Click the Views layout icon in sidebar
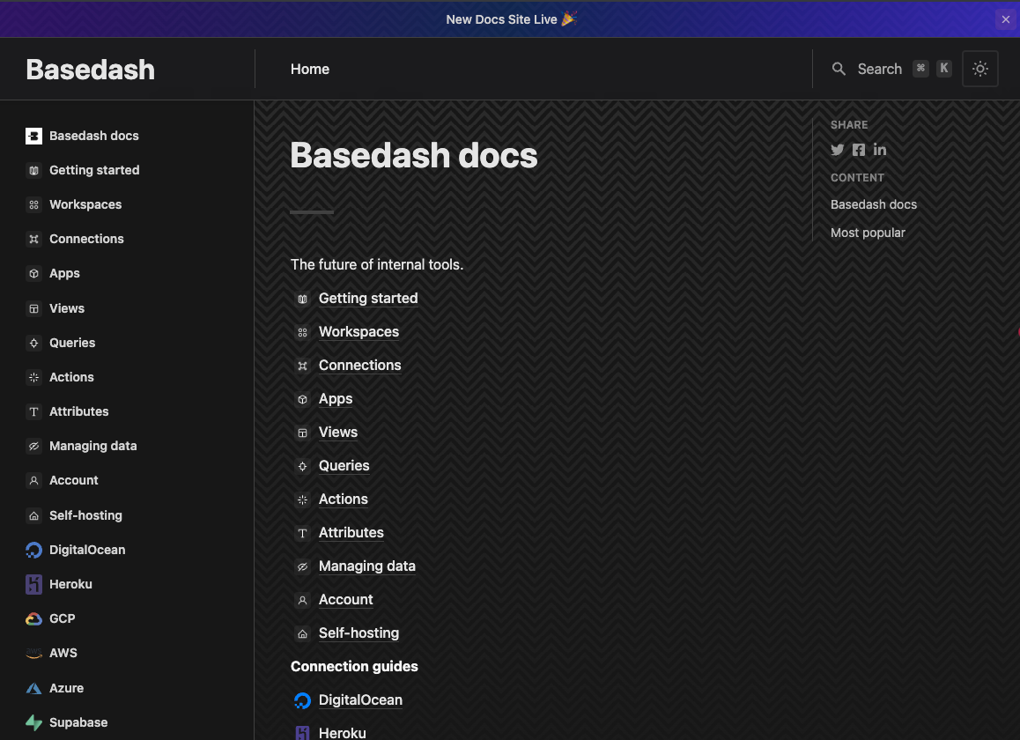1020x740 pixels. [33, 308]
